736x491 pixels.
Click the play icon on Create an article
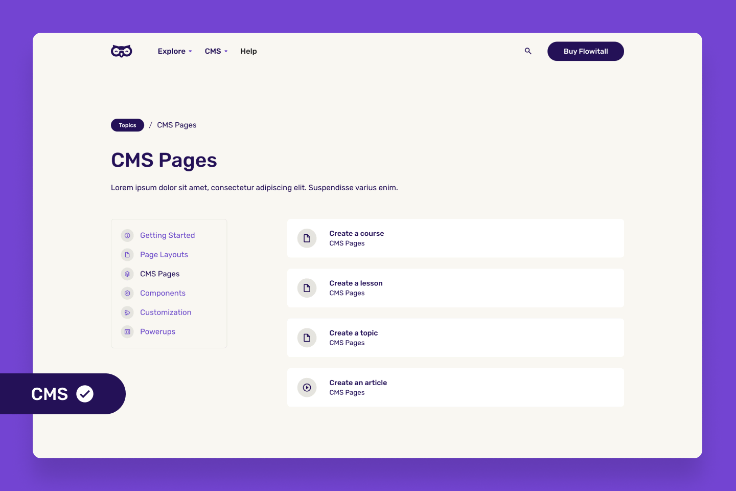(x=307, y=388)
